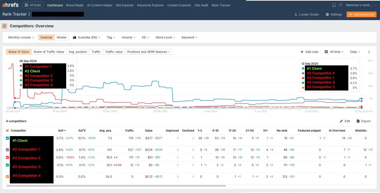Click the Sitelinks column header
Viewport: 380px width, 193px height.
361,130
